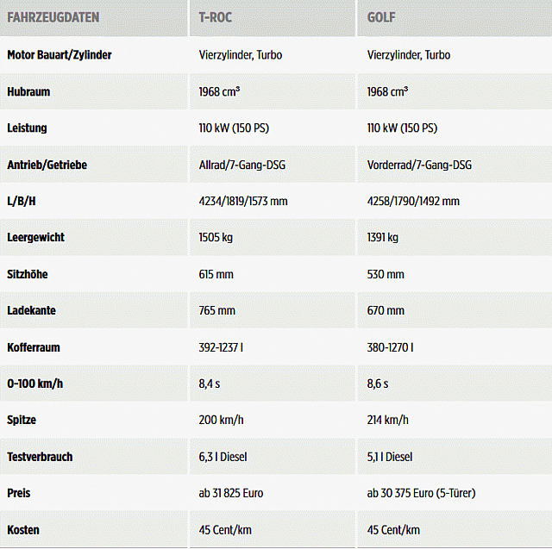Viewport: 552px width, 549px height.
Task: Click the Hubraum row label
Action: pos(28,92)
